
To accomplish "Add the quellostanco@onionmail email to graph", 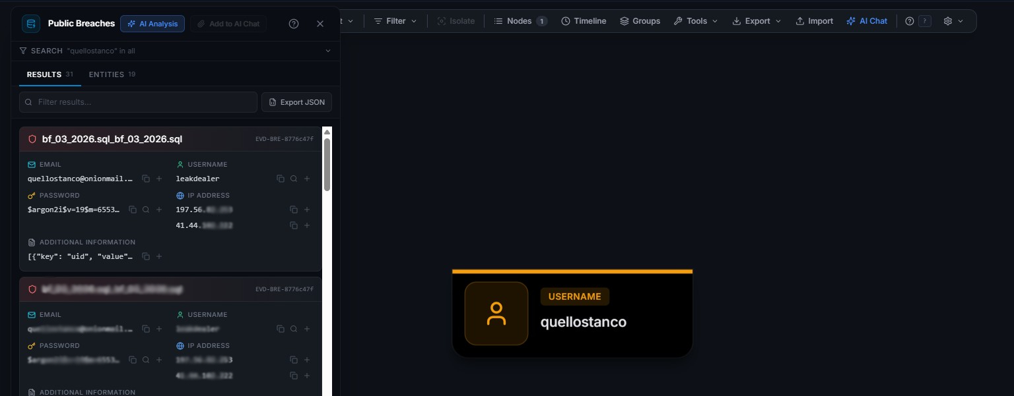I will 159,179.
